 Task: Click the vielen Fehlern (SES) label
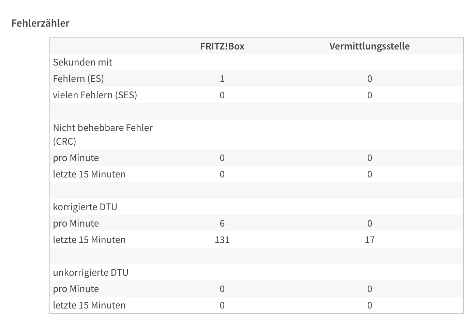click(x=95, y=95)
